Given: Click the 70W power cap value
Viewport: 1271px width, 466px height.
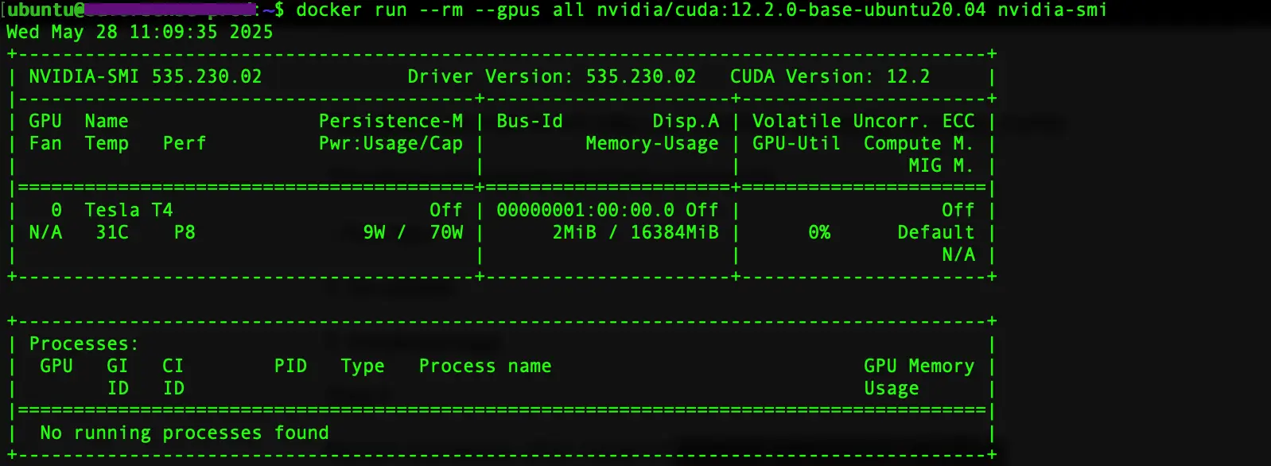Looking at the screenshot, I should (446, 233).
